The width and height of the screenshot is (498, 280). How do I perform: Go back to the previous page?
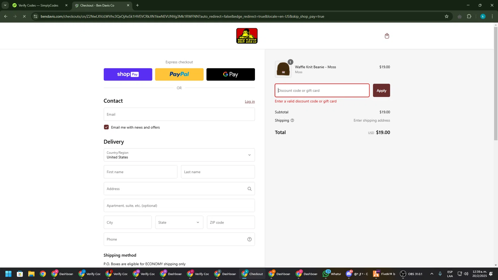coord(6,16)
